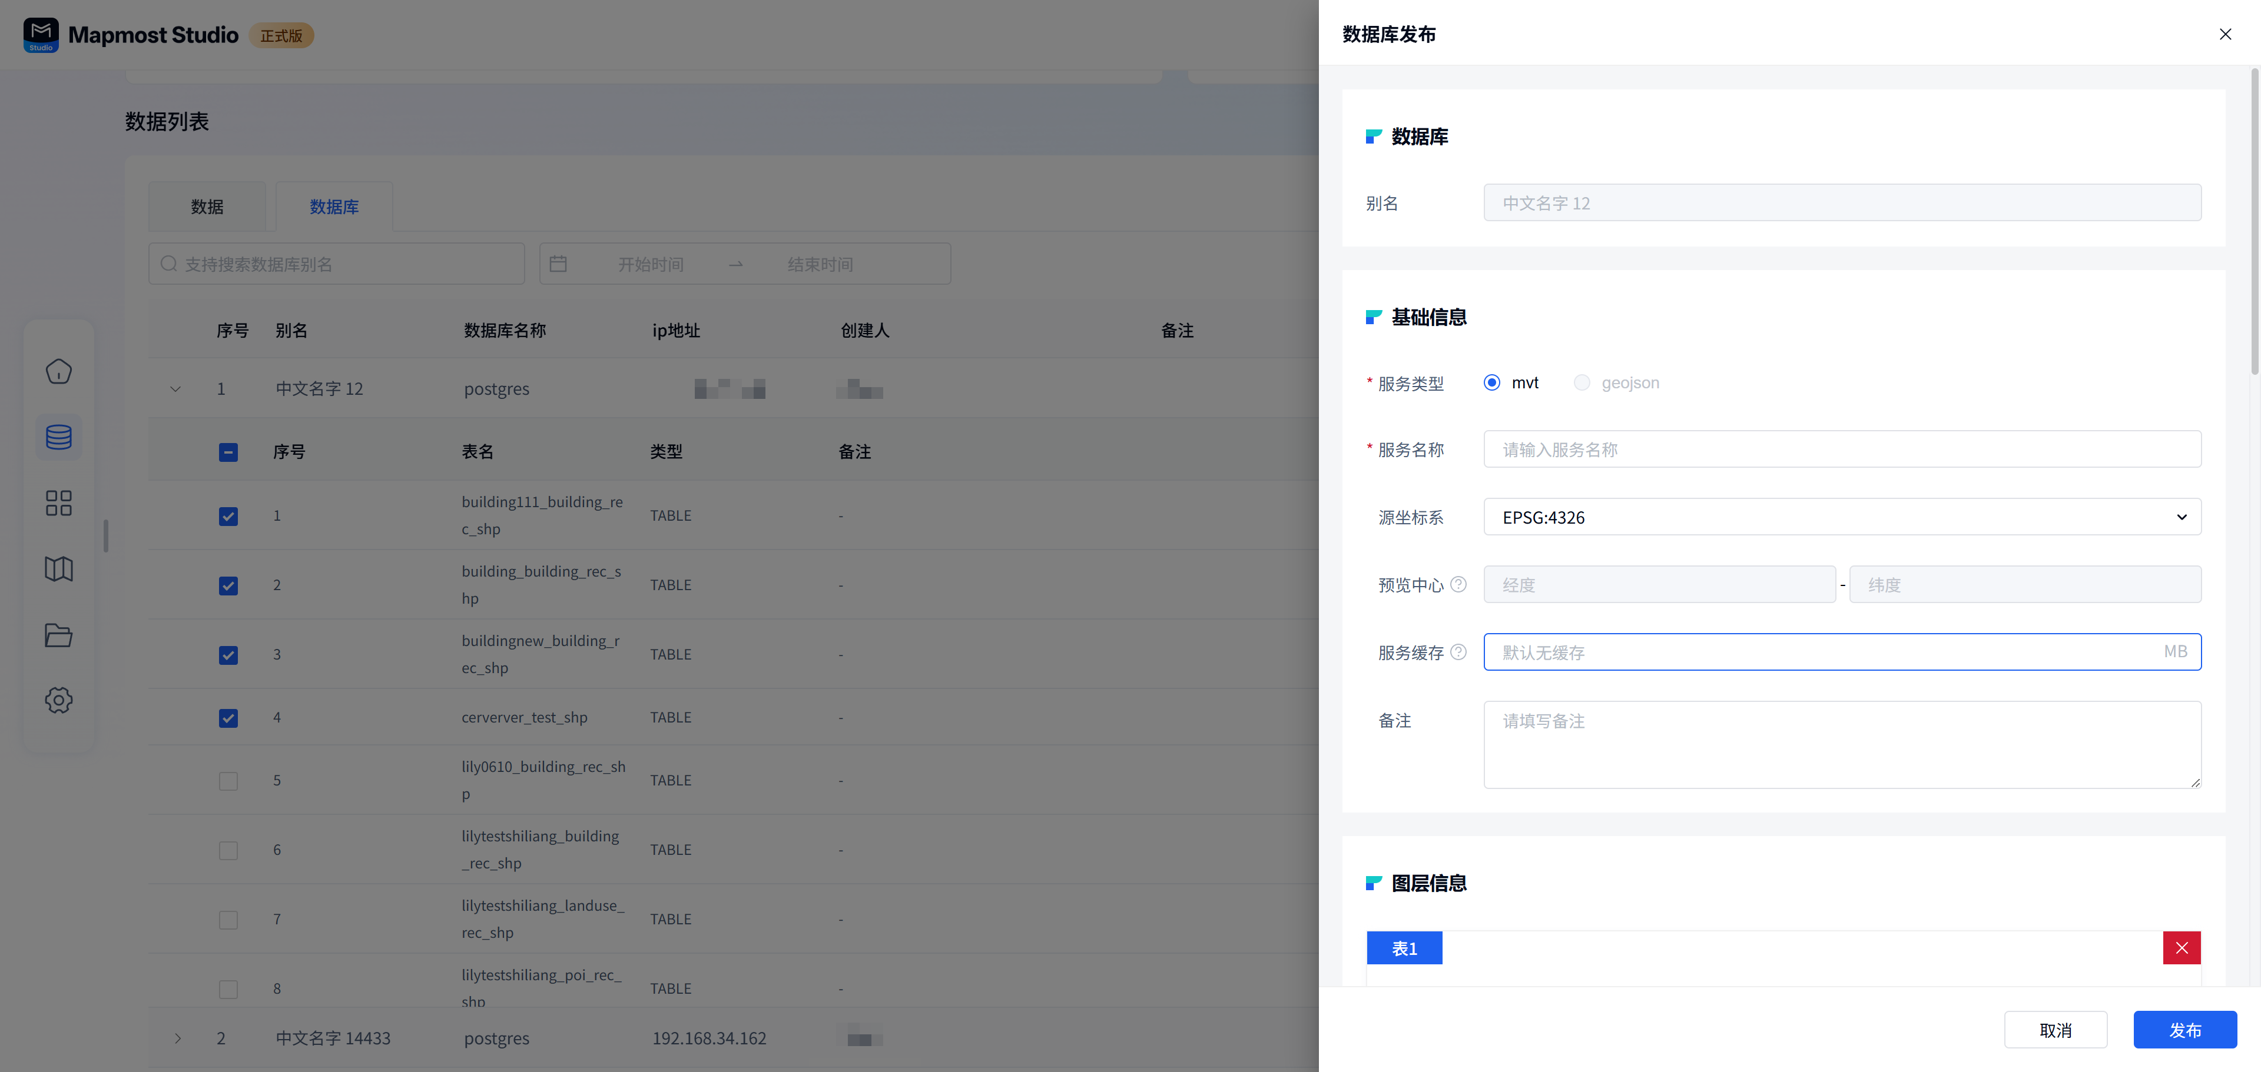Uncheck table building_building_rec_shp checkbox
2261x1072 pixels.
point(228,585)
